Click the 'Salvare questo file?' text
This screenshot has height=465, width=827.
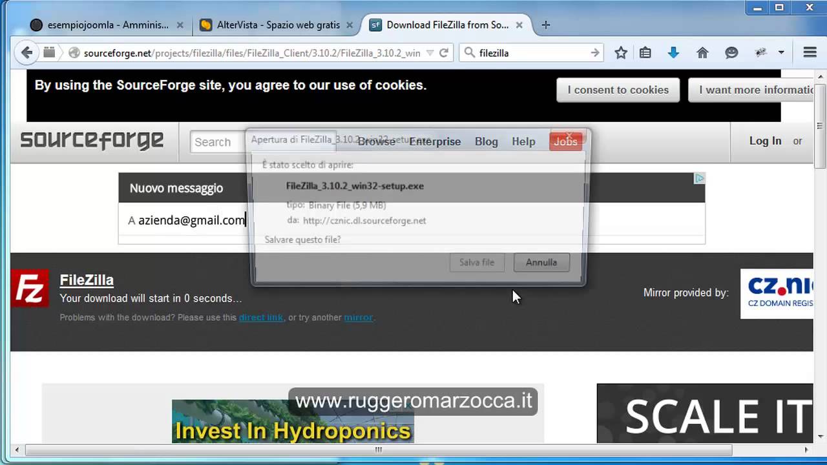302,240
